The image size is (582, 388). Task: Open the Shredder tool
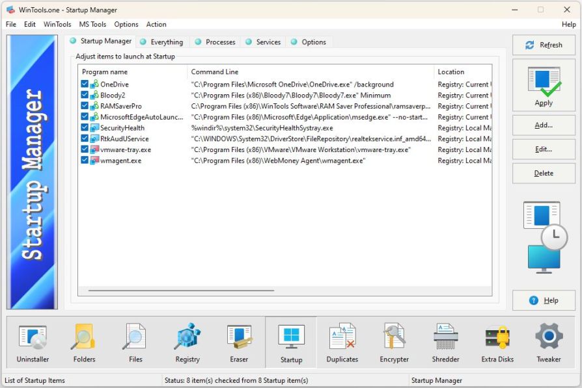(x=446, y=343)
